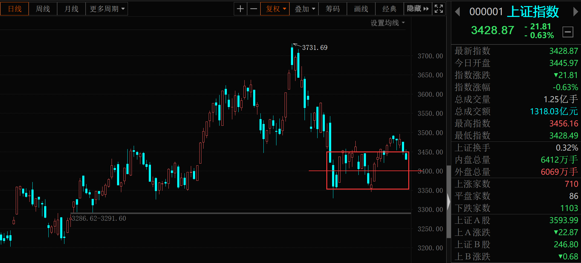The width and height of the screenshot is (581, 263).
Task: Click the 上证B股 value 246.80
Action: [x=566, y=244]
